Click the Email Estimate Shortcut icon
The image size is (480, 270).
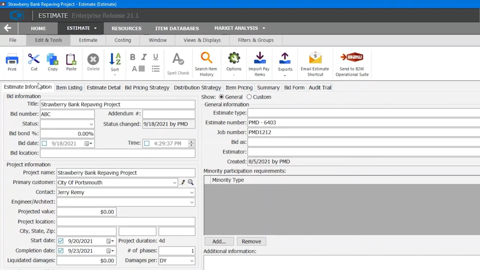(315, 62)
